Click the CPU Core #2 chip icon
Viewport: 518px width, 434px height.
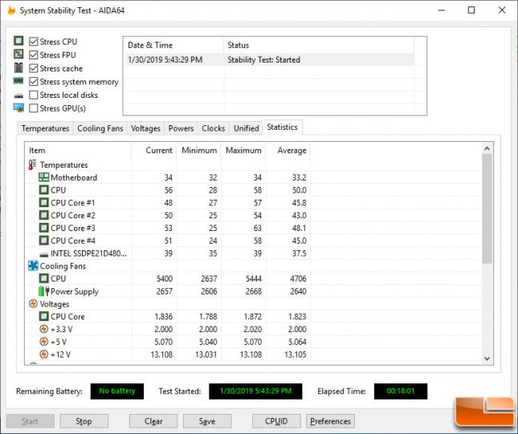click(x=43, y=215)
